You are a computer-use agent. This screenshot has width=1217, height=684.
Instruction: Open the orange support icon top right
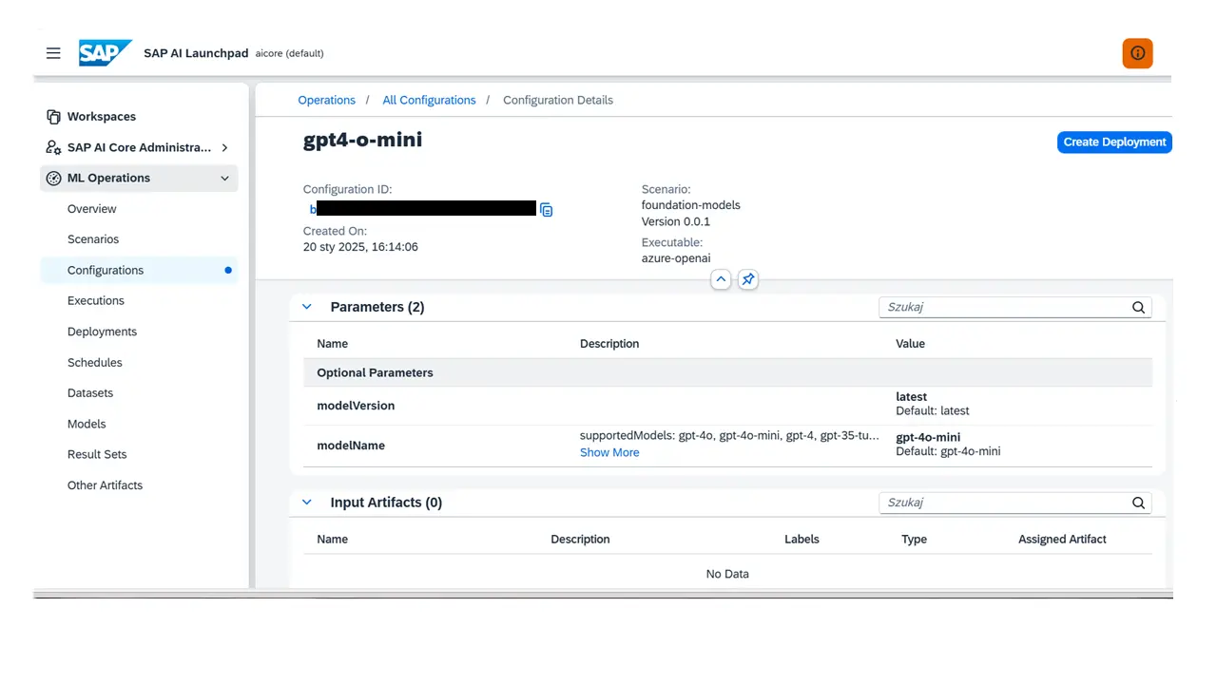coord(1137,53)
